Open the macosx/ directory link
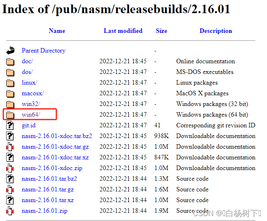Viewport: 267px width, 221px height. click(x=33, y=93)
